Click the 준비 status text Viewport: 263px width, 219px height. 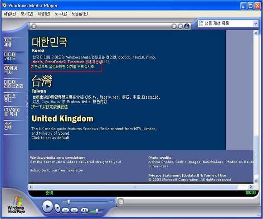[x=49, y=193]
